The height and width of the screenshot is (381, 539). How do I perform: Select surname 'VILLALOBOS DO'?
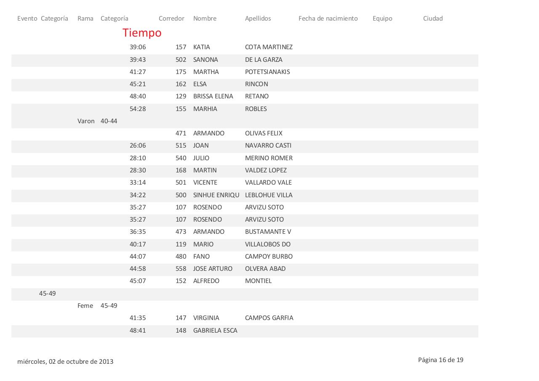coord(268,244)
